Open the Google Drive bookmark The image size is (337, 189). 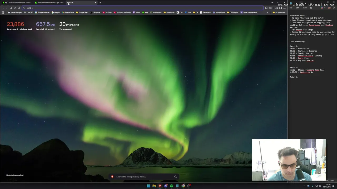click(68, 12)
